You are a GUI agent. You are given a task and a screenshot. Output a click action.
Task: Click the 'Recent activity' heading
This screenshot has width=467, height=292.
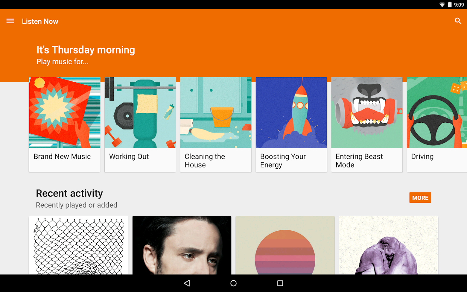pyautogui.click(x=69, y=193)
